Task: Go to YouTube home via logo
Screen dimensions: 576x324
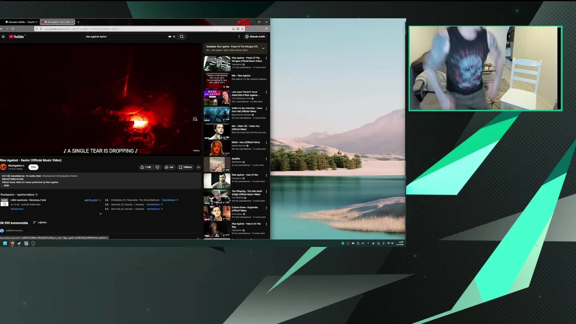Action: click(x=16, y=36)
